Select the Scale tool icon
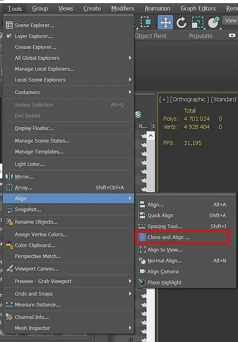 198,22
